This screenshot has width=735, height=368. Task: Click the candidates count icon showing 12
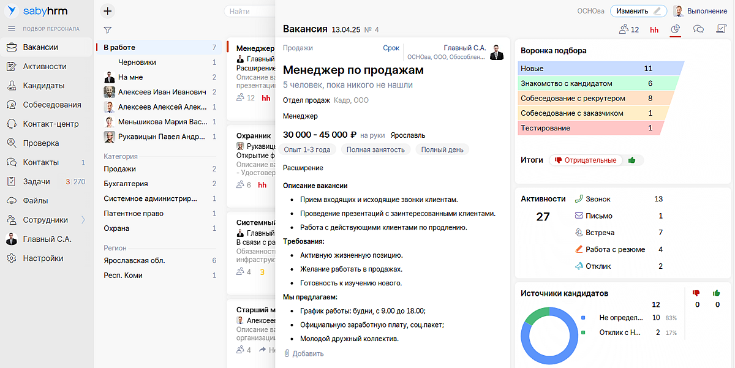click(x=629, y=29)
